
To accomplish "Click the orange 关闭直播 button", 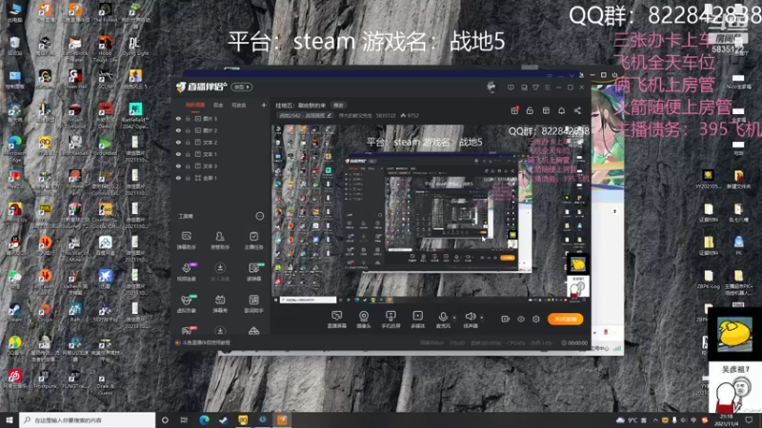I will pyautogui.click(x=565, y=319).
